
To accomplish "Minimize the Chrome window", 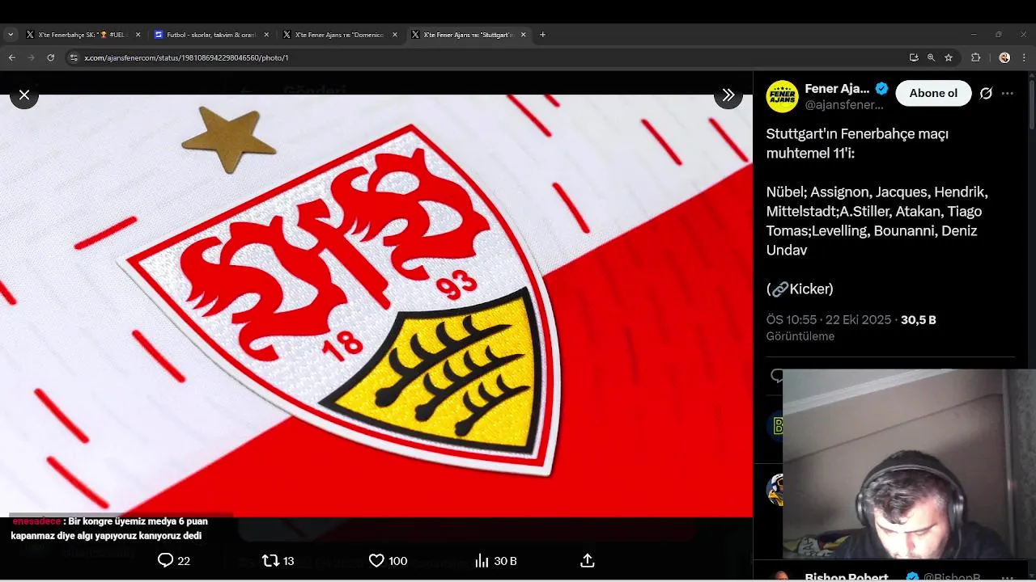I will [x=974, y=35].
